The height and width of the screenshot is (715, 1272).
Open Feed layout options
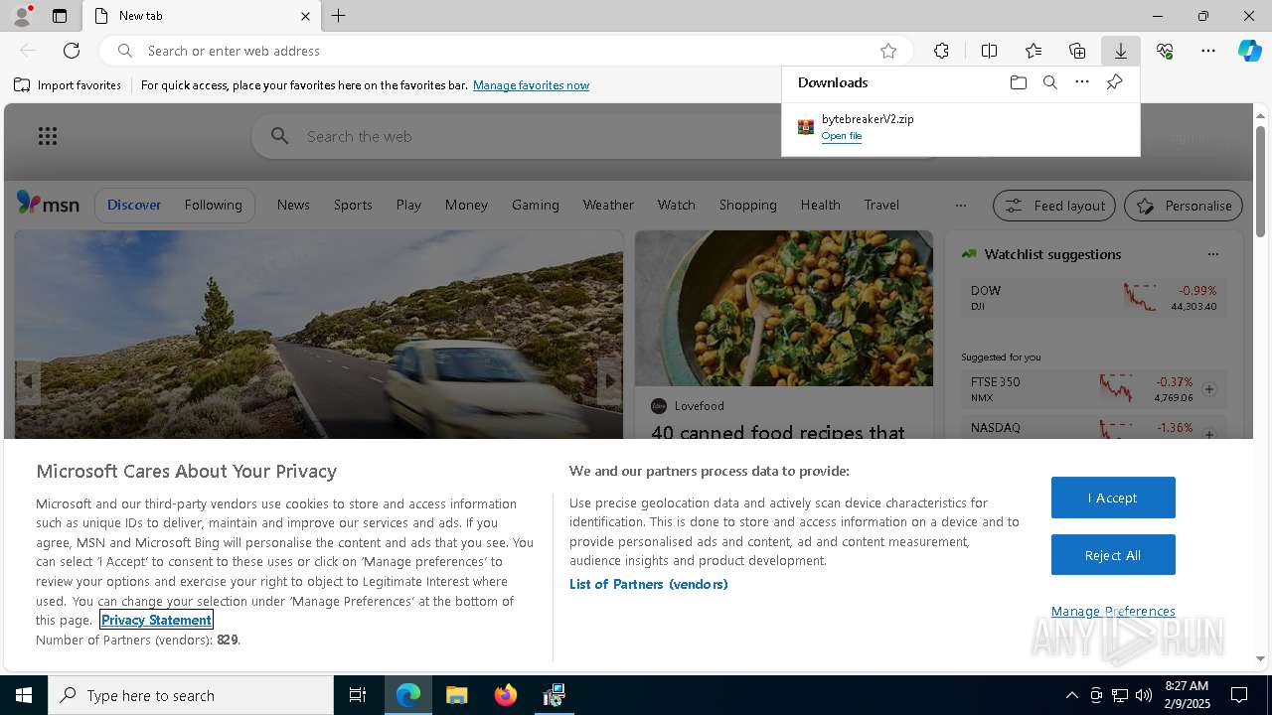pos(1054,206)
